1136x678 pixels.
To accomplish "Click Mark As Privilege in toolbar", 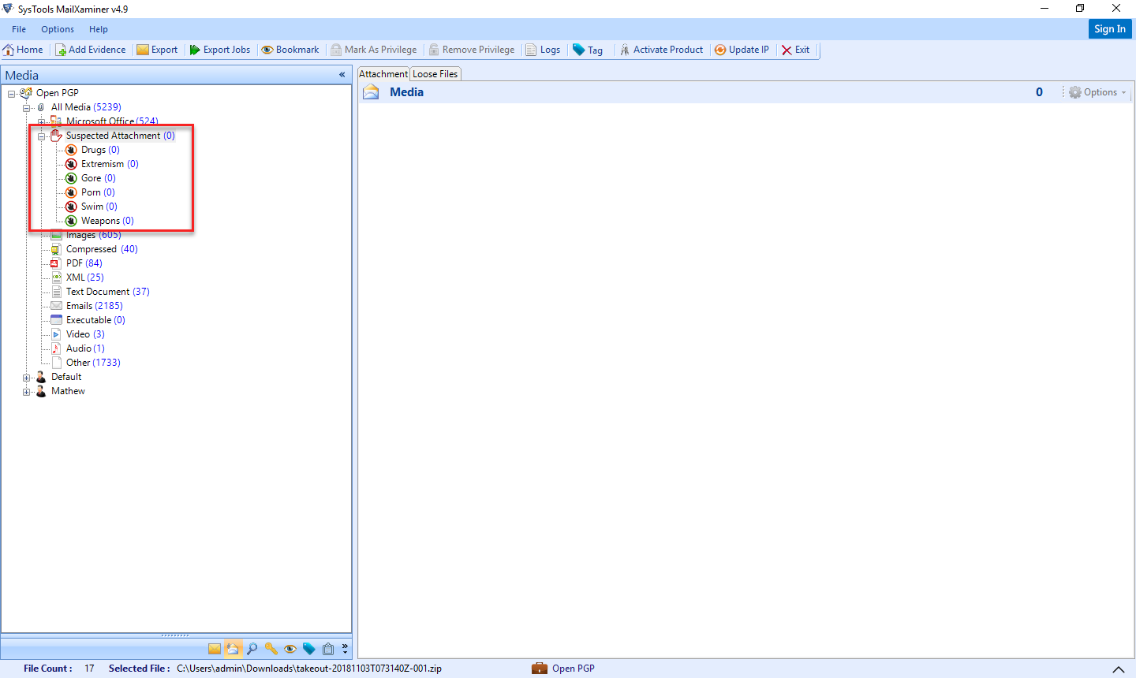I will 373,50.
